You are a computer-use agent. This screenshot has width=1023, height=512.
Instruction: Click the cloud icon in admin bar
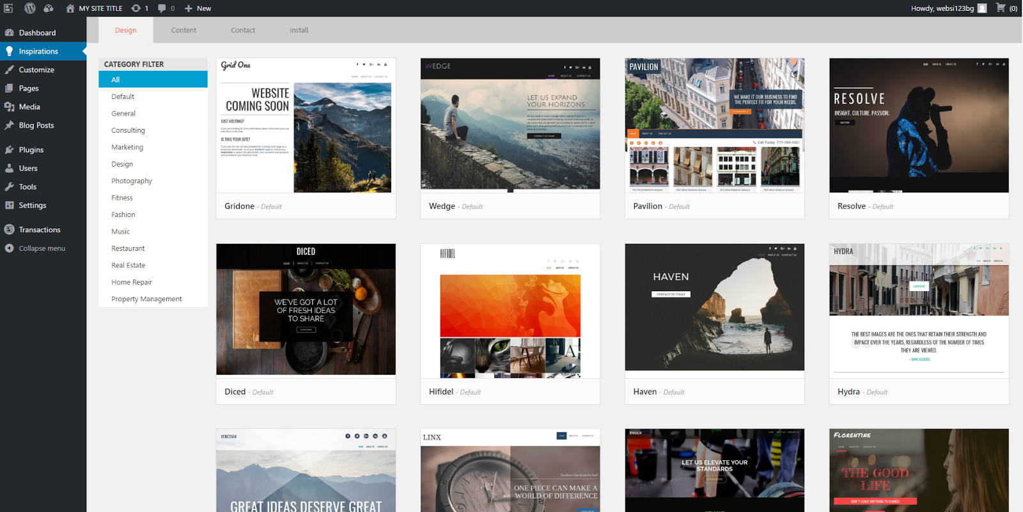(x=49, y=8)
